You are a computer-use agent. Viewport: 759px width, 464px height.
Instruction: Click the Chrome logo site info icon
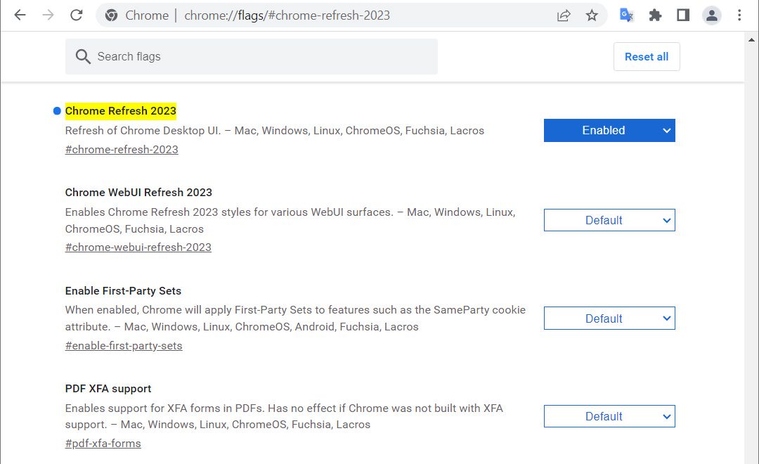coord(111,15)
